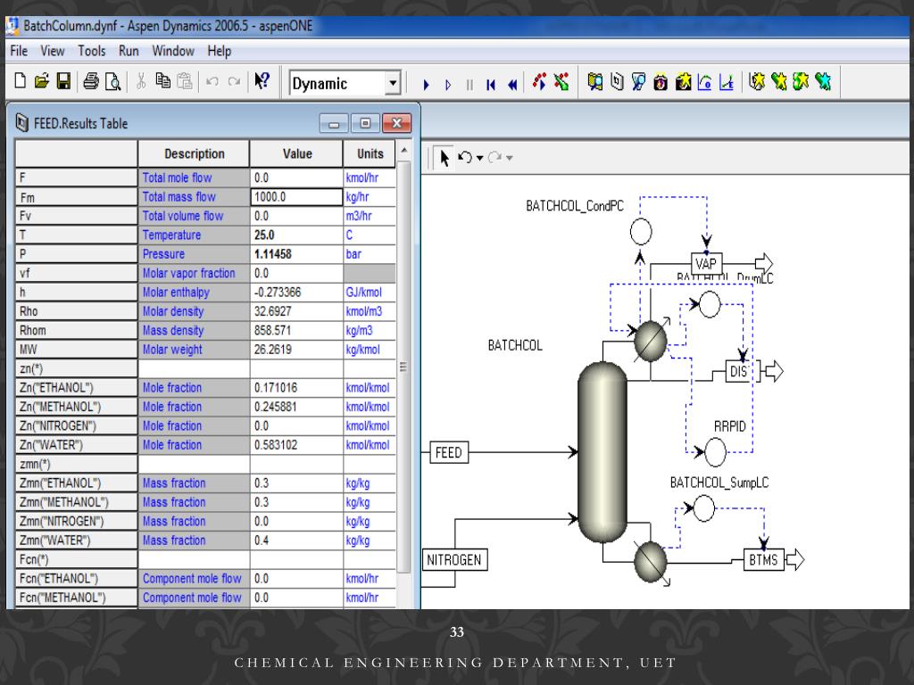This screenshot has width=914, height=685.
Task: Open the File menu
Action: (x=19, y=51)
